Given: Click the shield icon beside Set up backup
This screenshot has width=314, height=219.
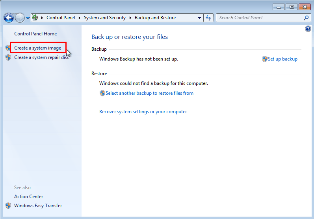Looking at the screenshot, I should click(x=264, y=59).
